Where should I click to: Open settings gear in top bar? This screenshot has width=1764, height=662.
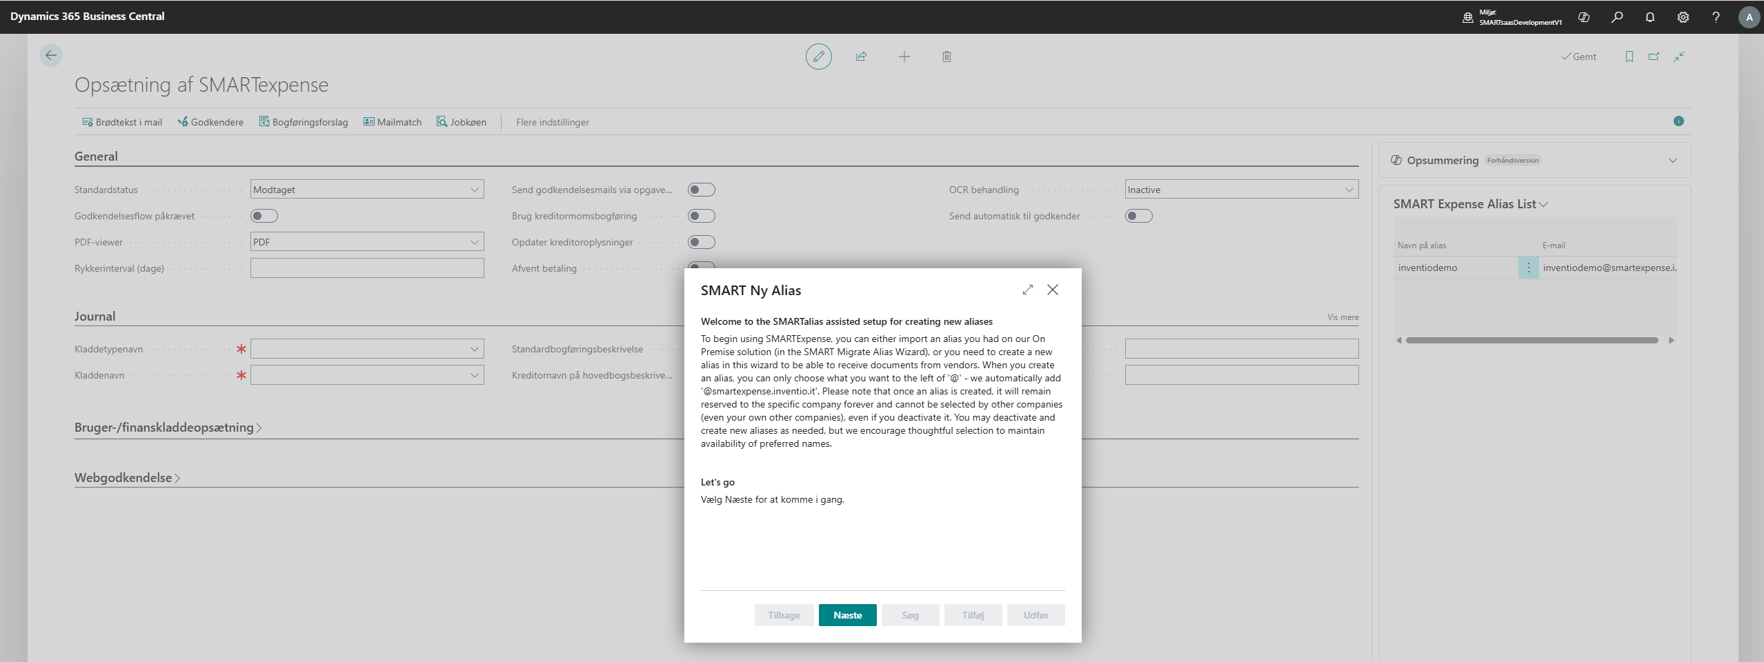click(1683, 17)
